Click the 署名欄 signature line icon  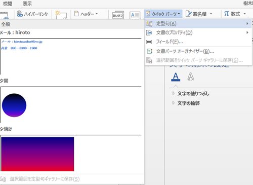188,14
